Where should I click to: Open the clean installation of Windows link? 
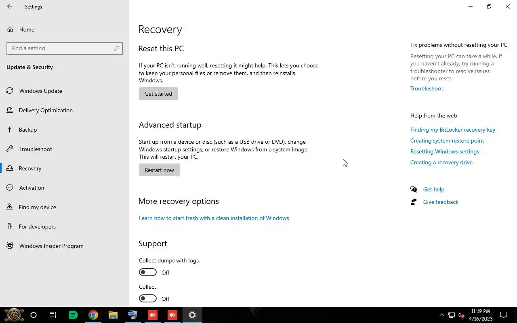click(x=214, y=218)
